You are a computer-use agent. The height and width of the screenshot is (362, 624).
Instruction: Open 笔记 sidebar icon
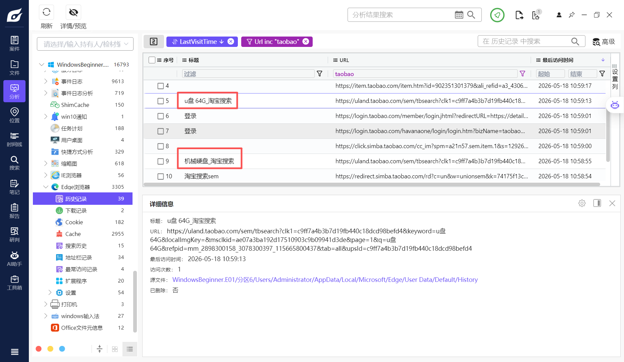pyautogui.click(x=14, y=187)
